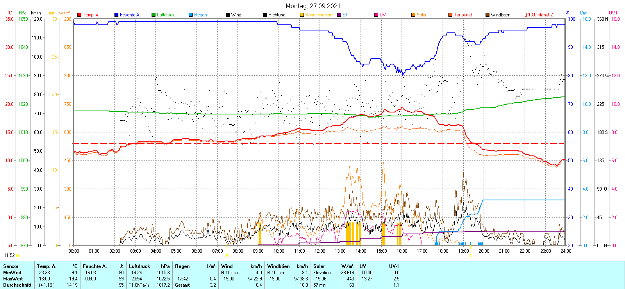Click the green Luftdruck legend square

[x=154, y=15]
